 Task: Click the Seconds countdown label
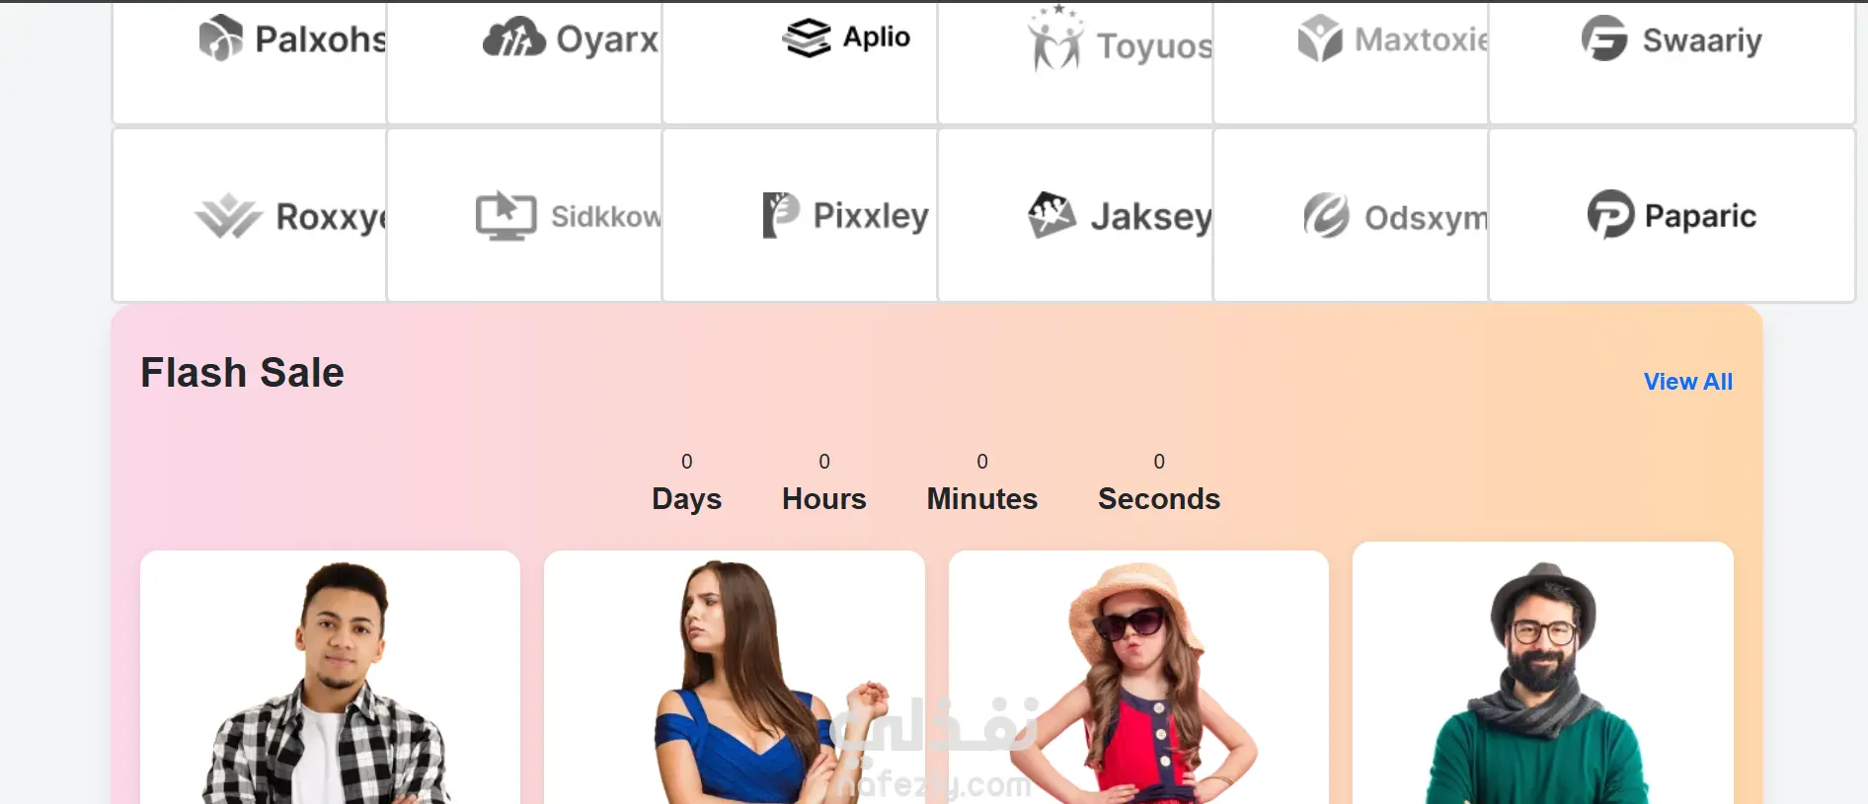pos(1158,499)
